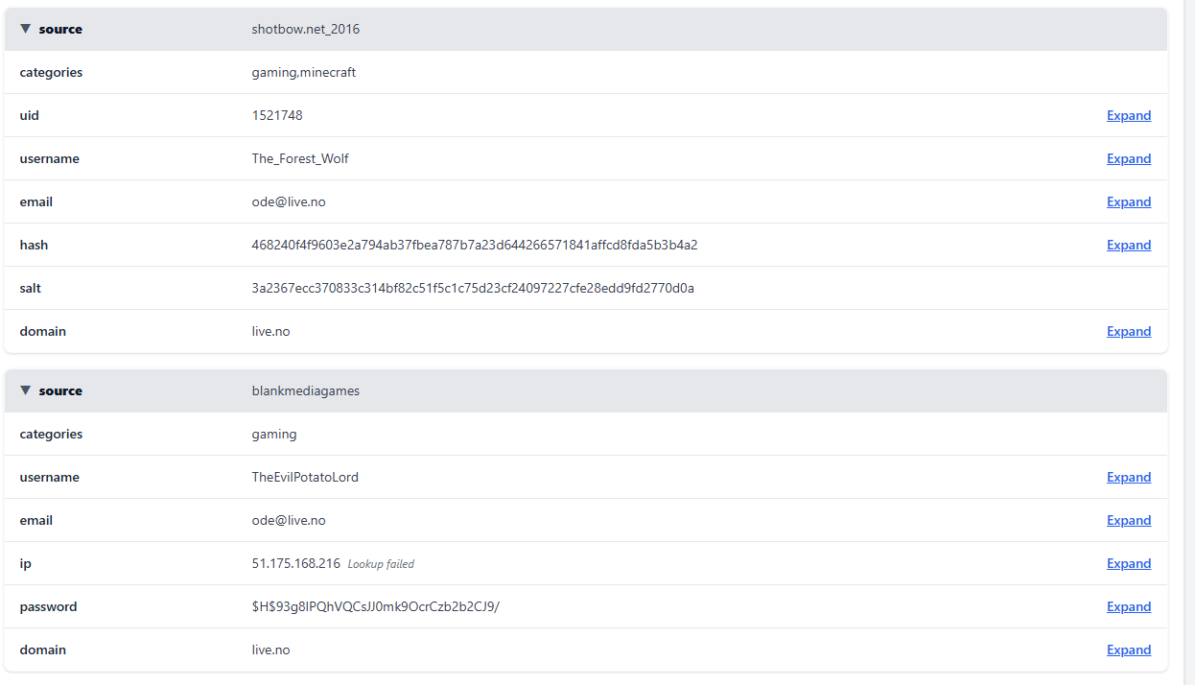Expand the password row
This screenshot has height=685, width=1195.
click(x=1128, y=606)
